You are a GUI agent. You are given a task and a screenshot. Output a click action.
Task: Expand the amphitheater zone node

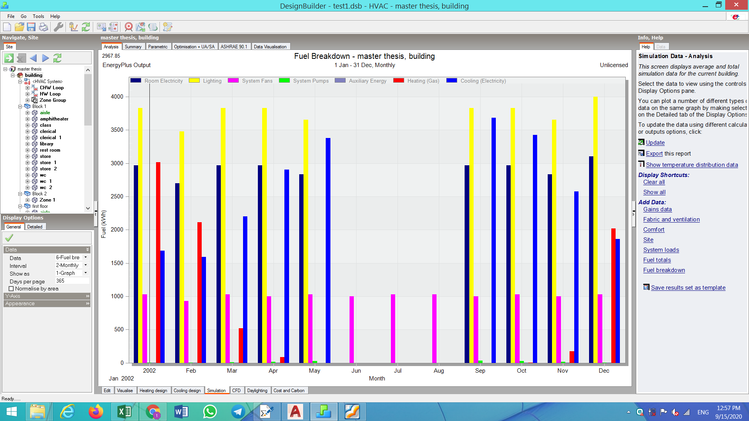tap(27, 119)
